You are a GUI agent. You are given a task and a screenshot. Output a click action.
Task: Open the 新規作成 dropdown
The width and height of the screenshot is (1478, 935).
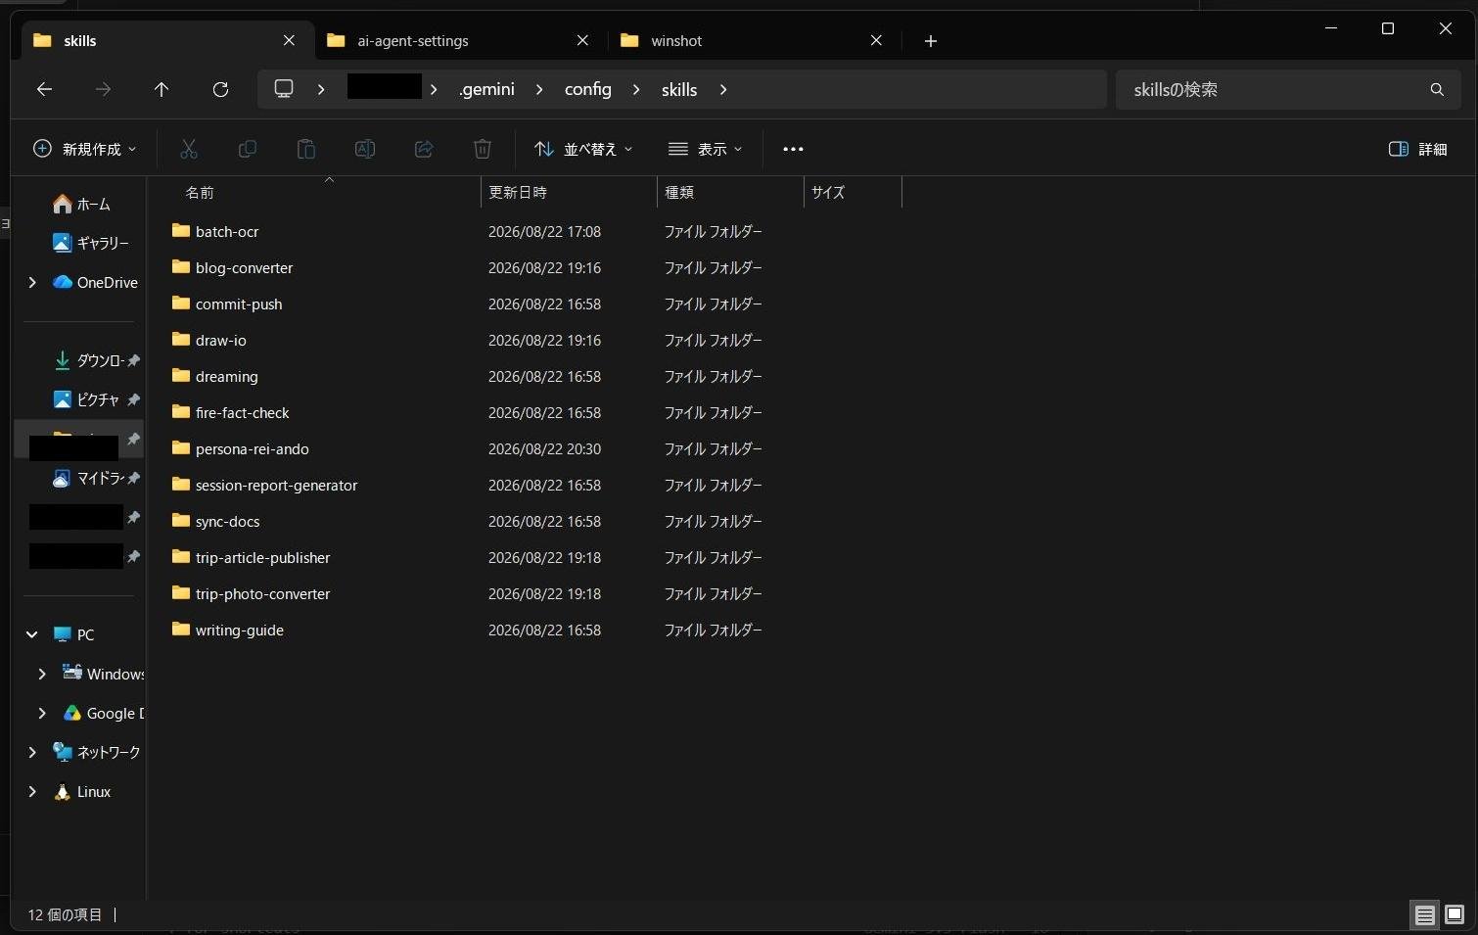tap(84, 149)
